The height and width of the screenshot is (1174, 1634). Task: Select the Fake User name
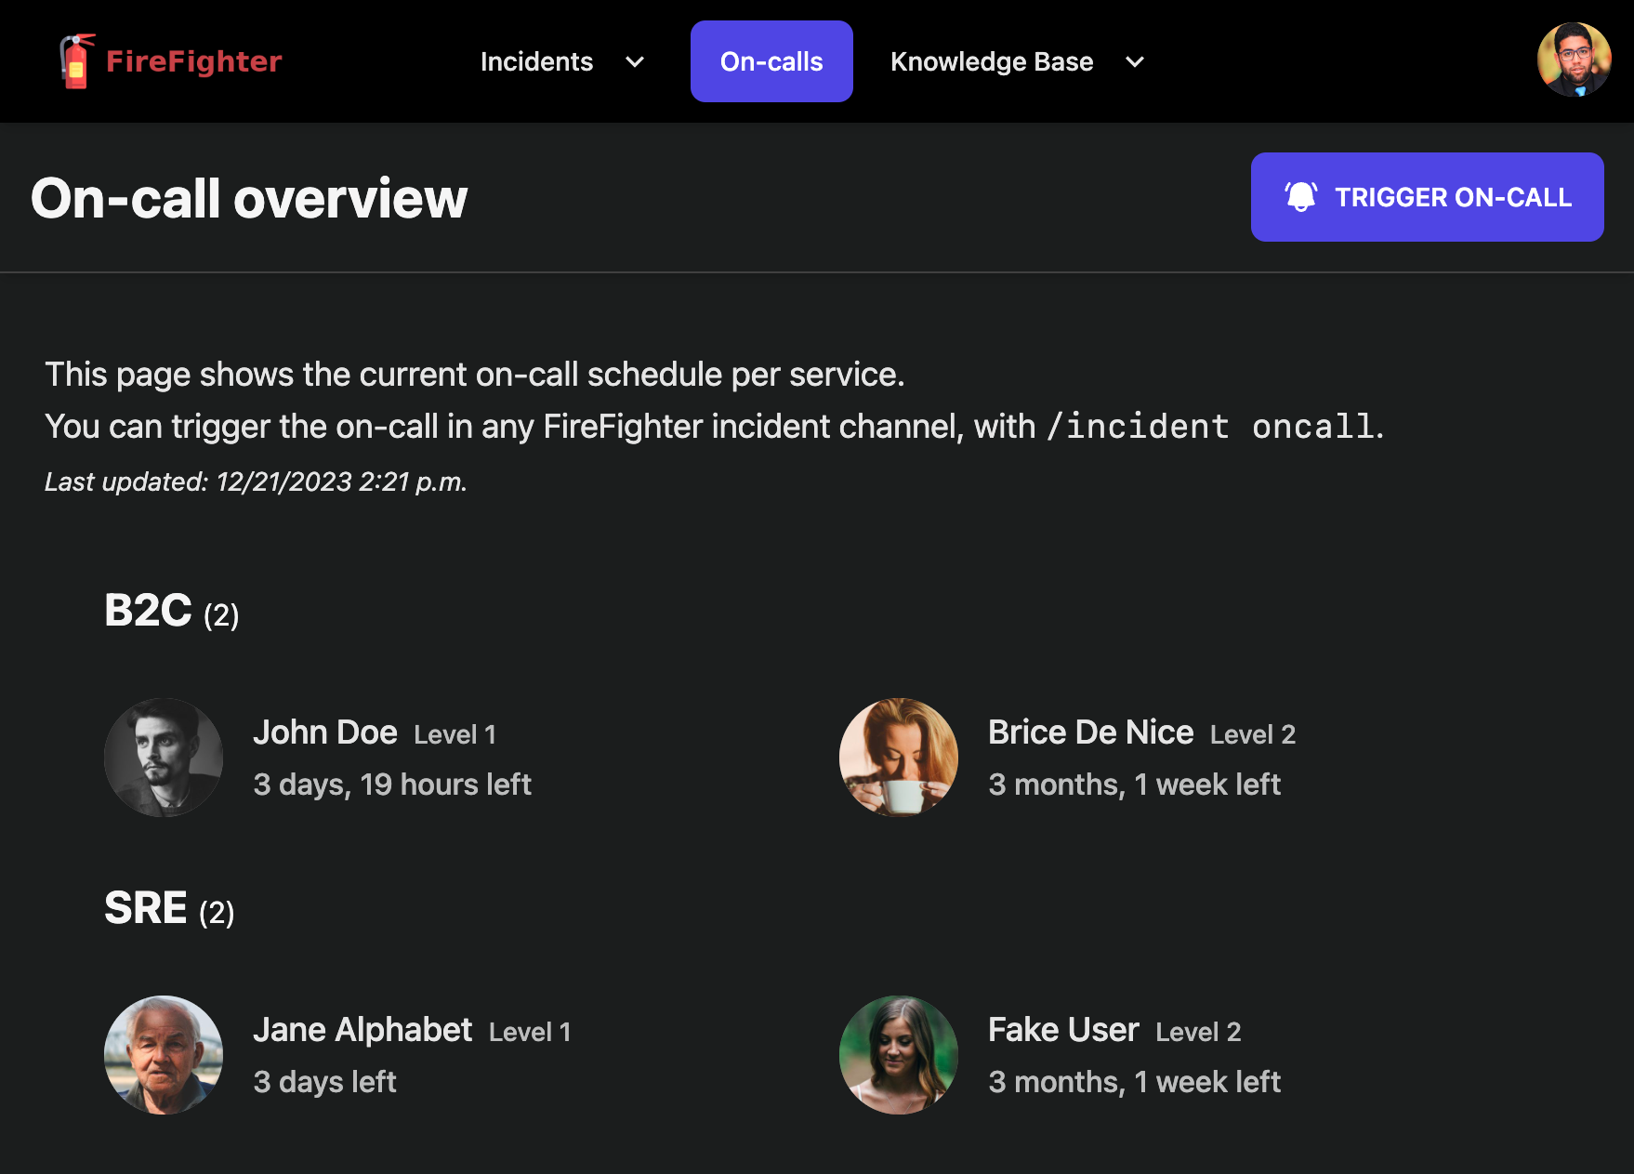coord(1063,1030)
